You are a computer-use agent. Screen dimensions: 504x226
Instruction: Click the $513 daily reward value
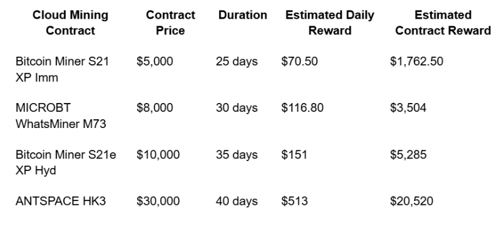pos(294,201)
